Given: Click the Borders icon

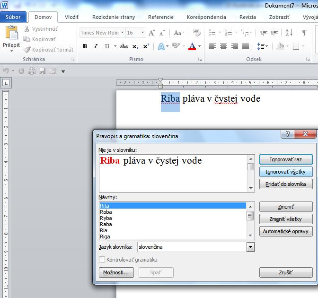Looking at the screenshot, I should pos(296,46).
